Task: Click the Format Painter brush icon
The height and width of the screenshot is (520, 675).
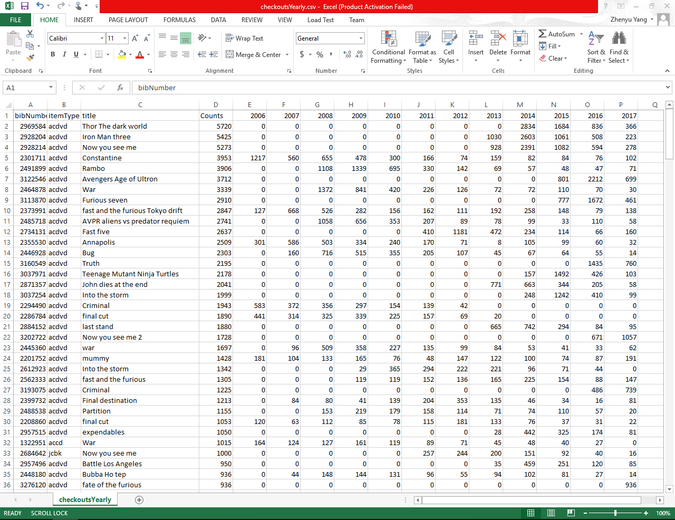Action: (30, 57)
